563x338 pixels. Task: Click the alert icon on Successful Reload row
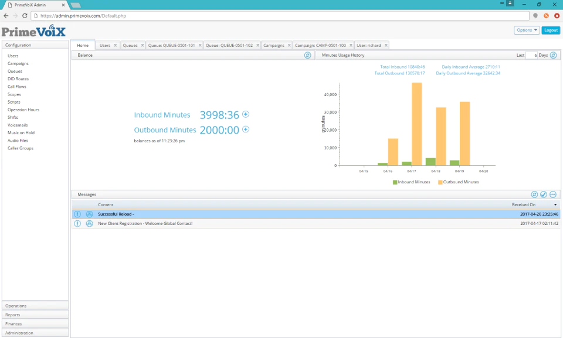(77, 214)
